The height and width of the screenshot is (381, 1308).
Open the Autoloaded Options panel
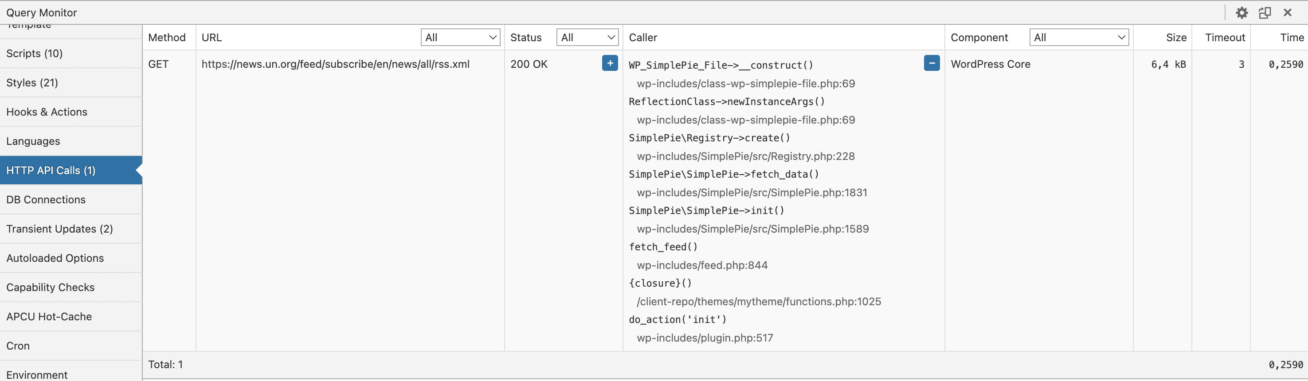[x=55, y=258]
